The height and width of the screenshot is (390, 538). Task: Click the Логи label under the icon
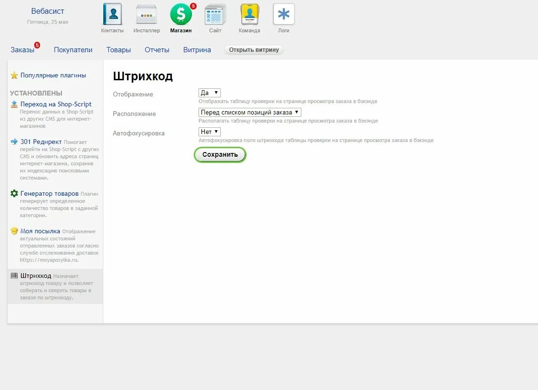(x=283, y=30)
